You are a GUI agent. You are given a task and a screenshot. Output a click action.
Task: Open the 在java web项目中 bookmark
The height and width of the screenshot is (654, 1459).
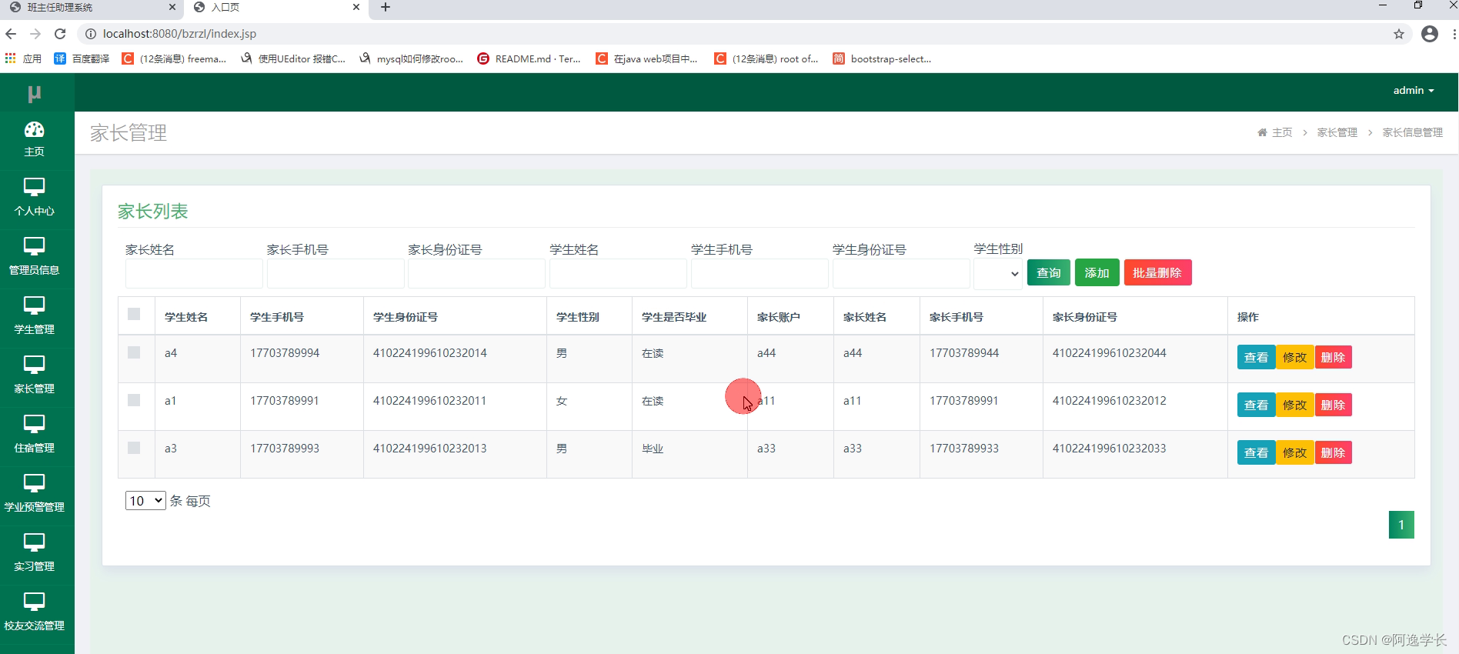(646, 58)
